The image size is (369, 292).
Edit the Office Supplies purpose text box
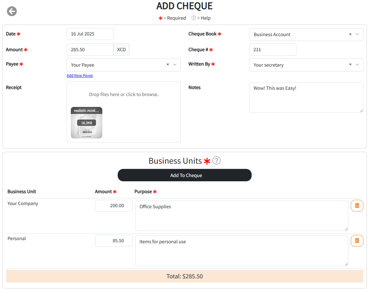click(241, 216)
